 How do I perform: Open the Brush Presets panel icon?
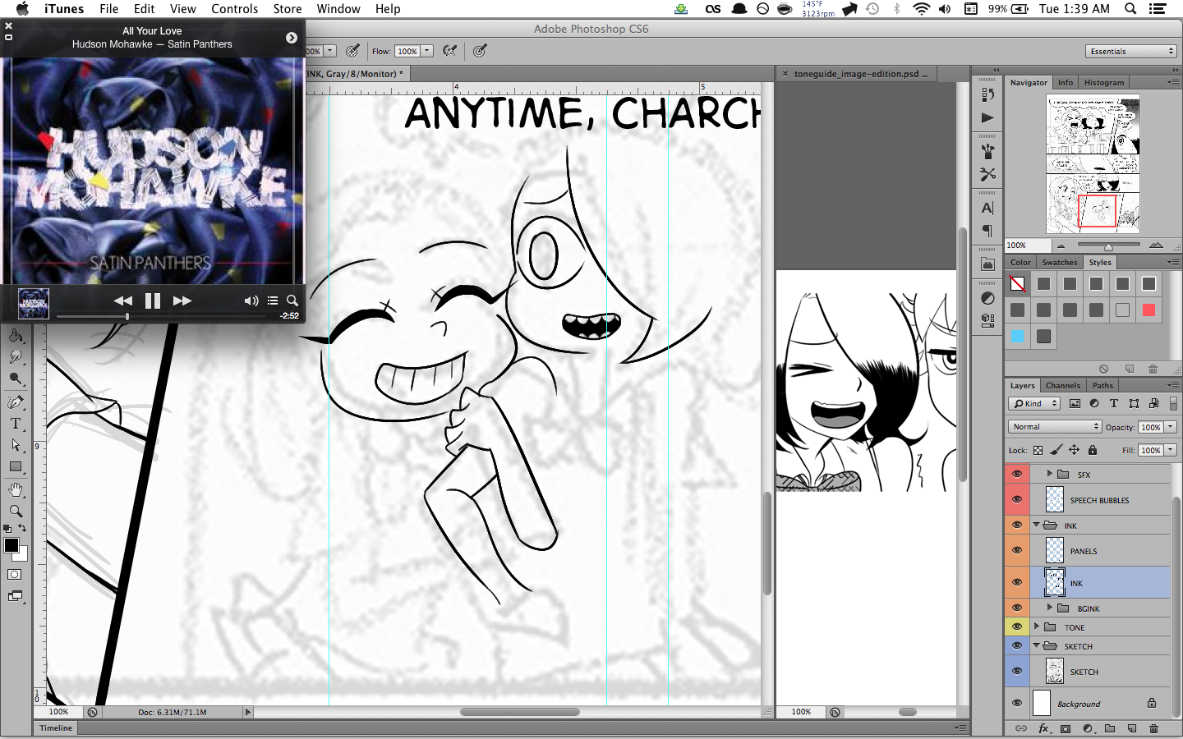pos(987,152)
